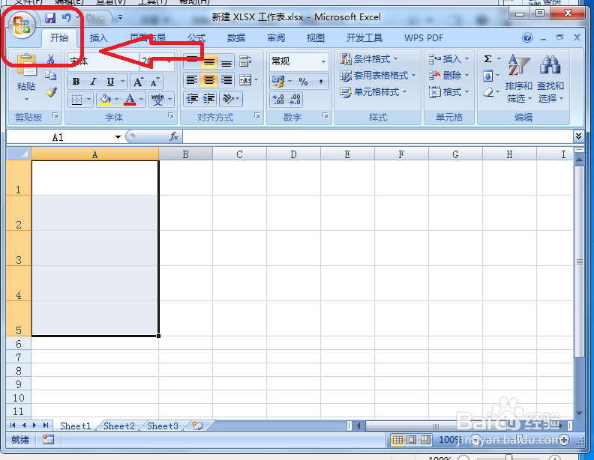
Task: Open Cell Styles (单元格样式) menu
Action: click(x=373, y=92)
